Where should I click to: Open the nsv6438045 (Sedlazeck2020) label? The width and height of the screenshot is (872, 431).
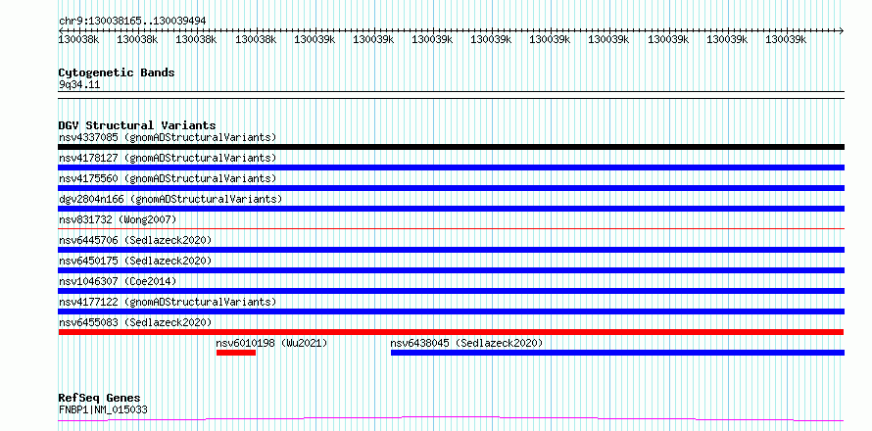[466, 343]
